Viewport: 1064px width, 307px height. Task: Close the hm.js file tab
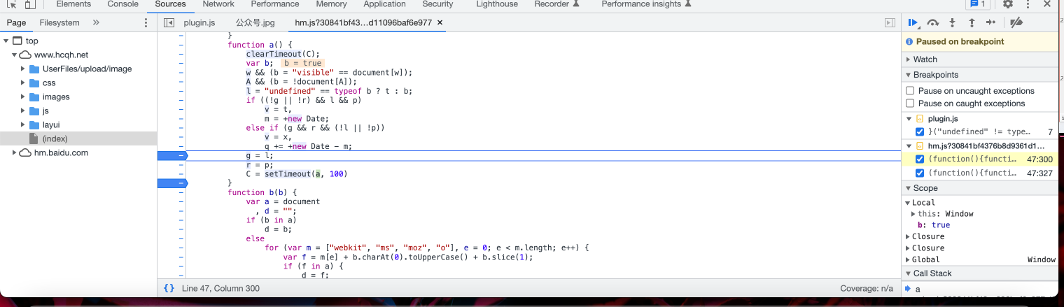(x=440, y=23)
